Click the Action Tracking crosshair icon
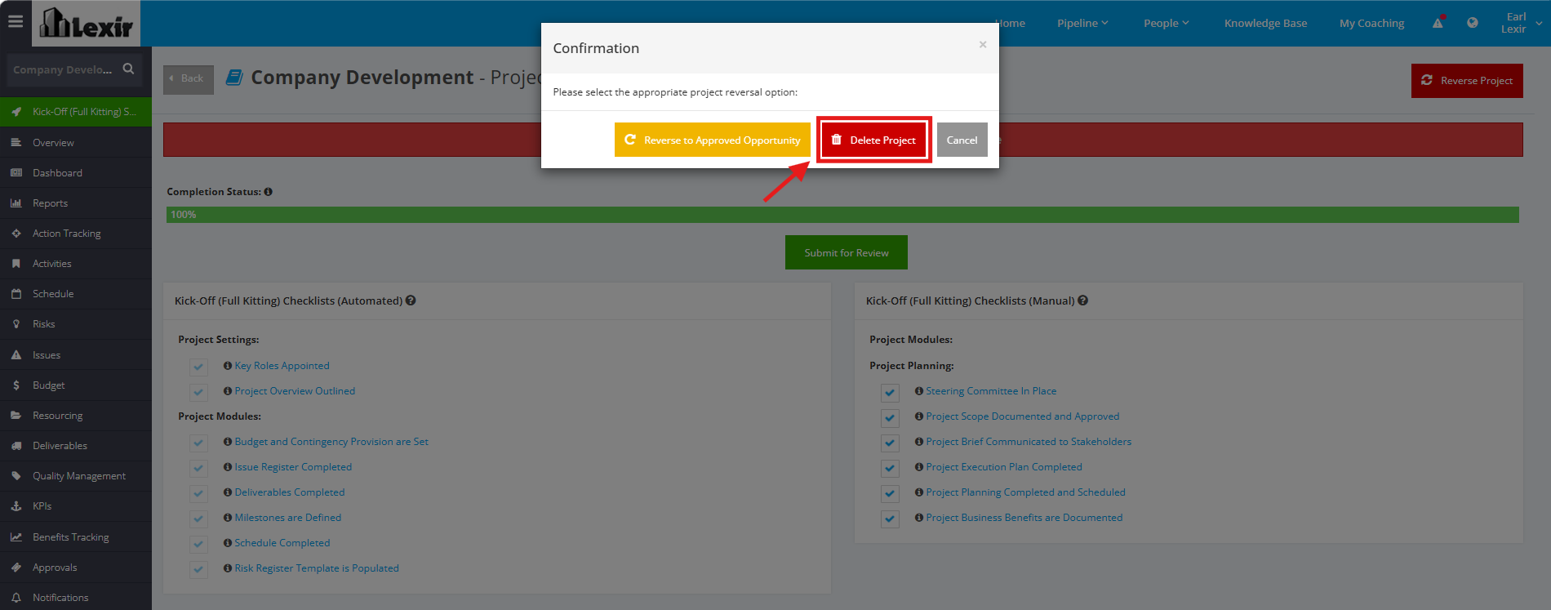 [16, 234]
